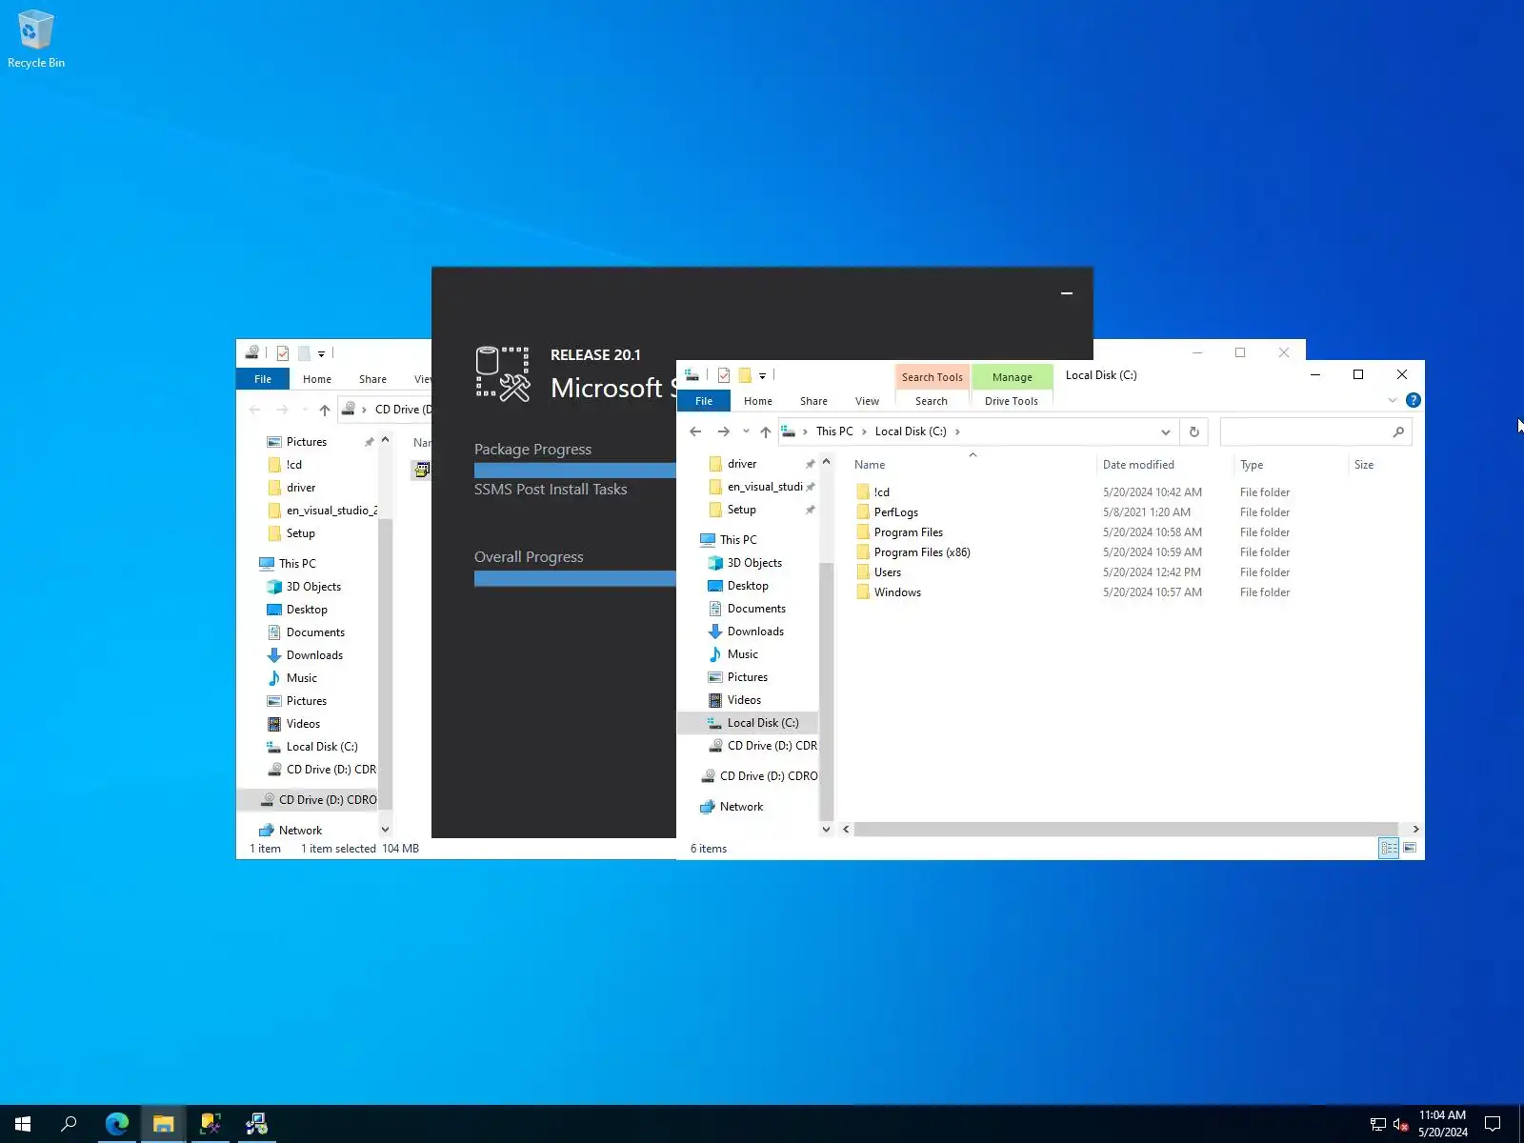Click scroll down arrow in Local Disk navigation pane

(x=826, y=830)
